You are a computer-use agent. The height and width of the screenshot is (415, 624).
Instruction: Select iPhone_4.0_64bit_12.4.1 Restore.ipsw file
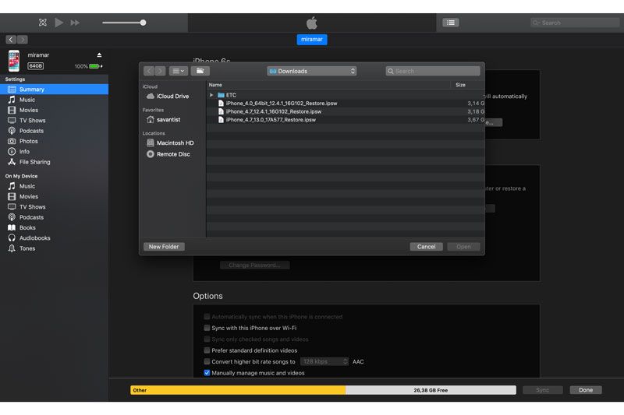(x=345, y=104)
